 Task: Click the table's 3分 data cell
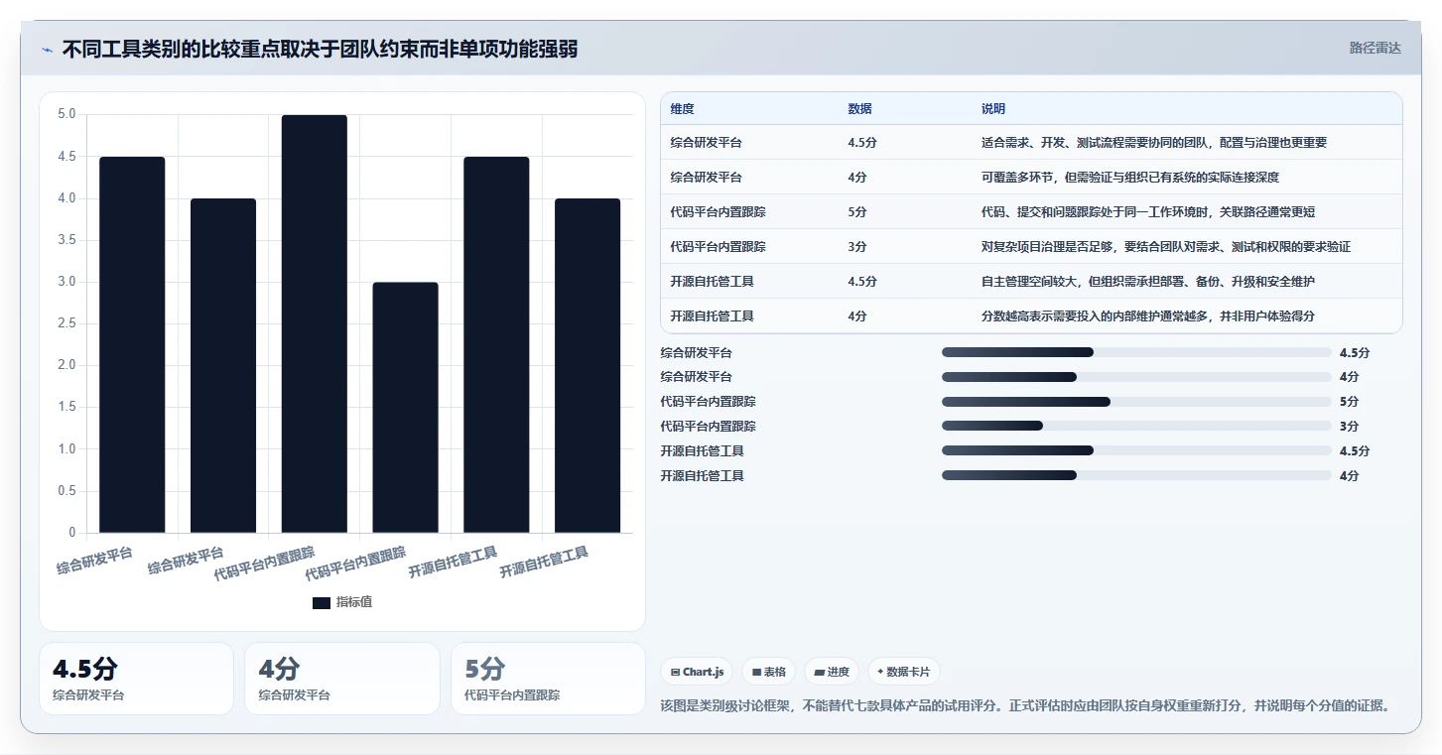(x=857, y=246)
